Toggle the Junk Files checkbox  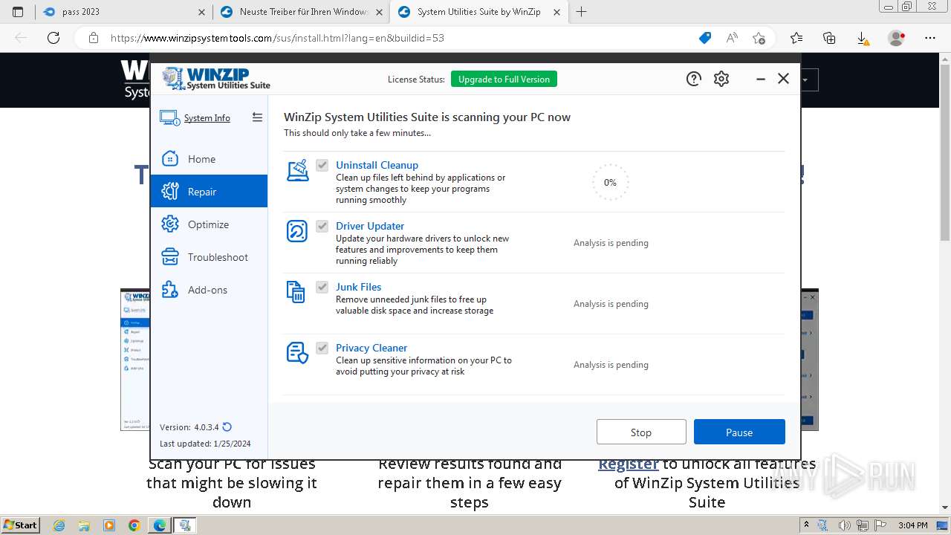click(322, 287)
